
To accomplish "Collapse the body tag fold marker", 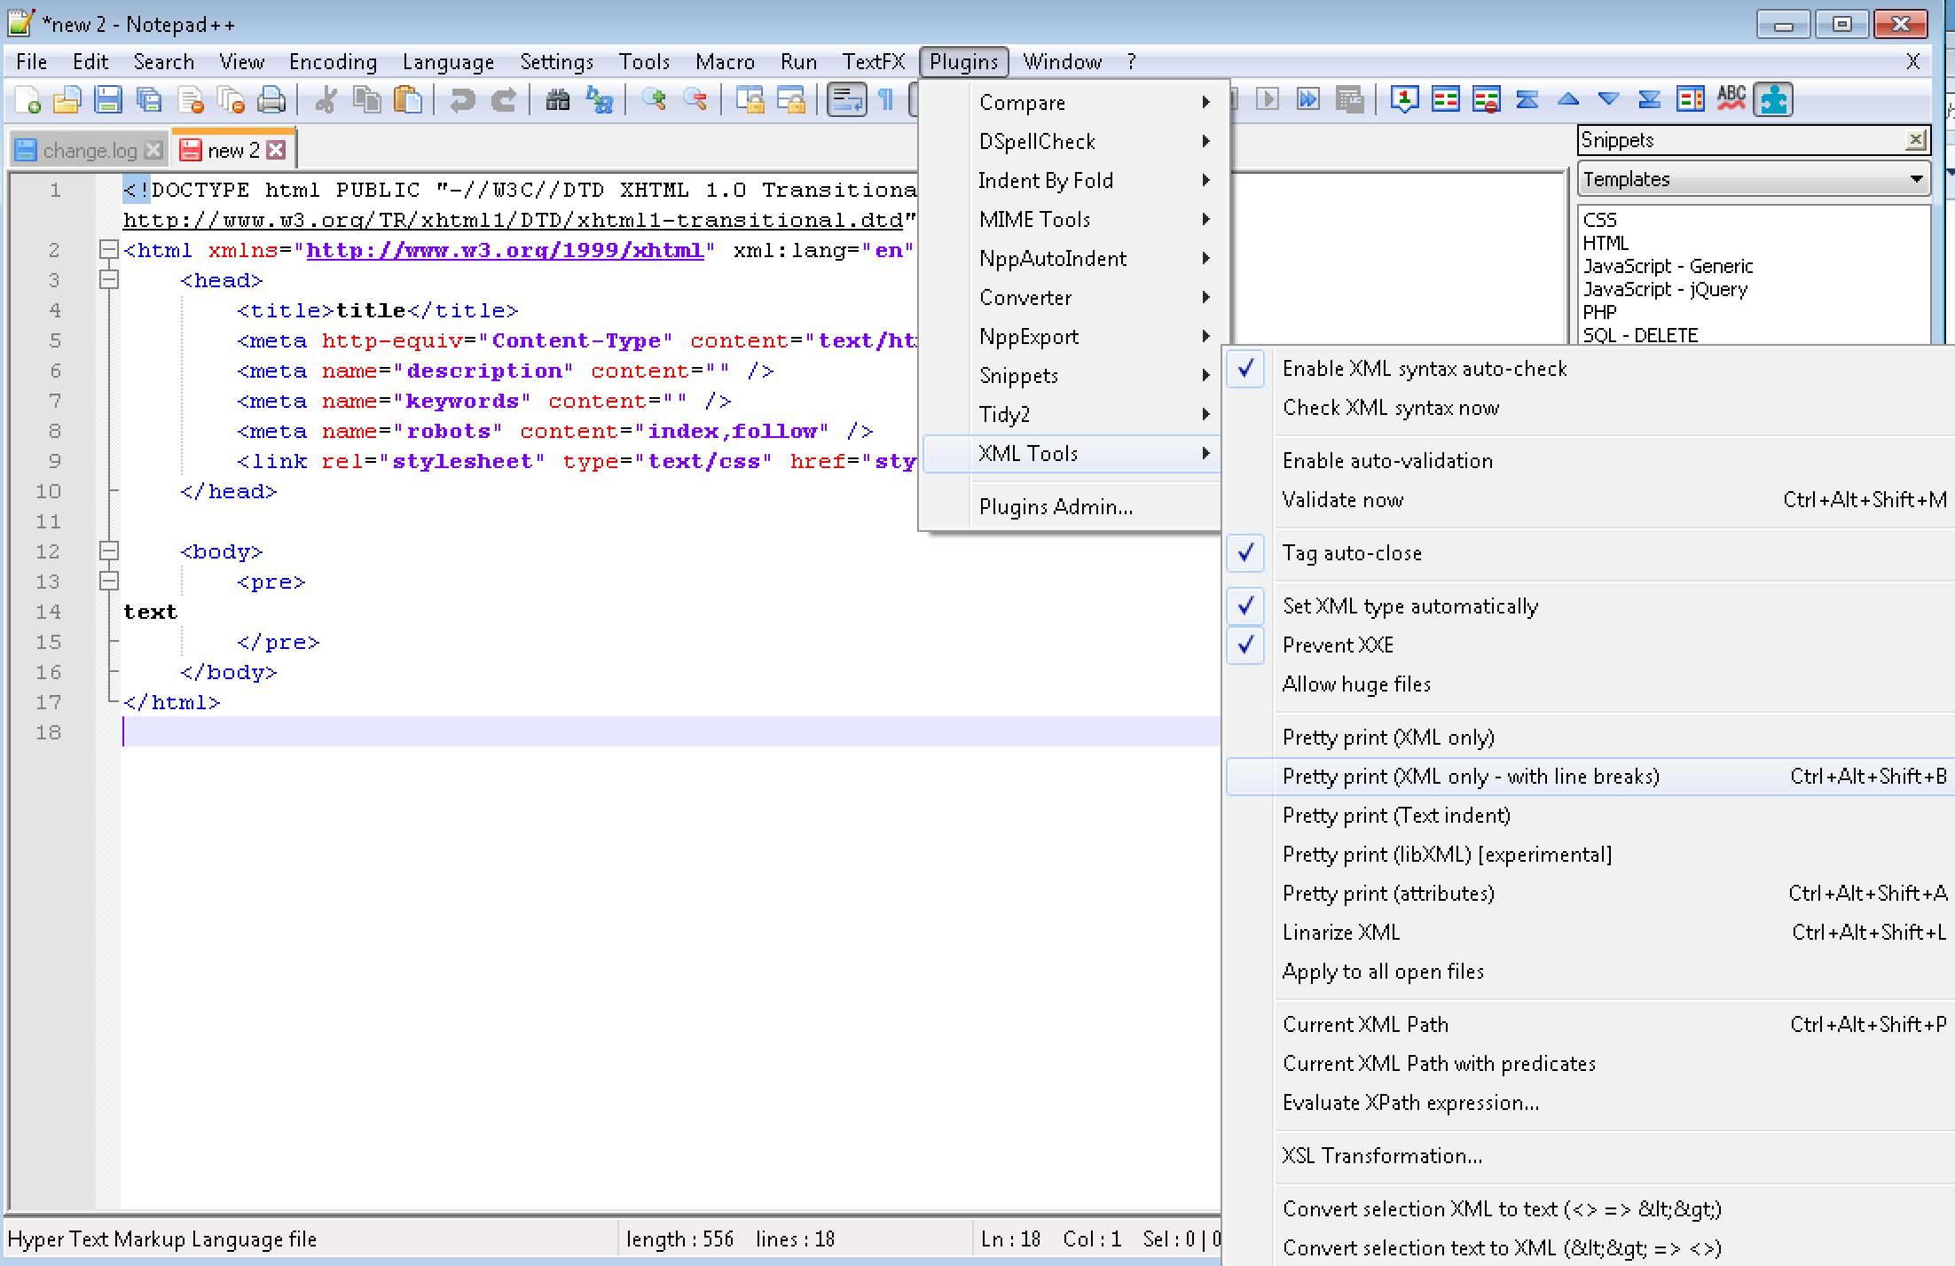I will [108, 551].
